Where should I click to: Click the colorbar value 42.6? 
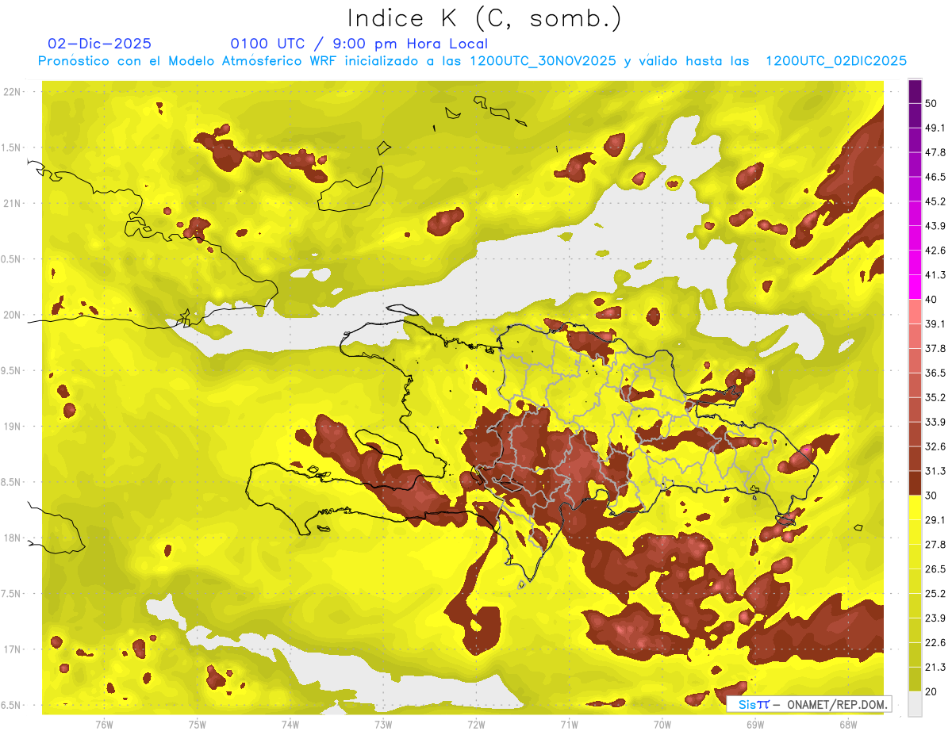[x=935, y=251]
